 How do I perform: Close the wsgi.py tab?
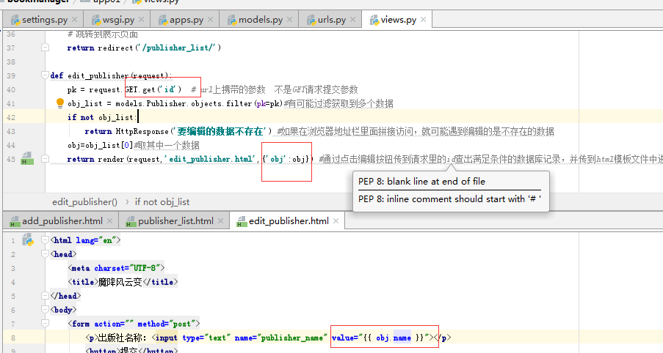pos(141,20)
